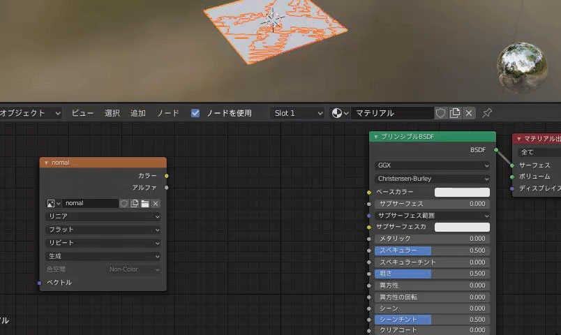Click 異方性の回転 value field
Screen dimensions: 561x335
(432, 297)
